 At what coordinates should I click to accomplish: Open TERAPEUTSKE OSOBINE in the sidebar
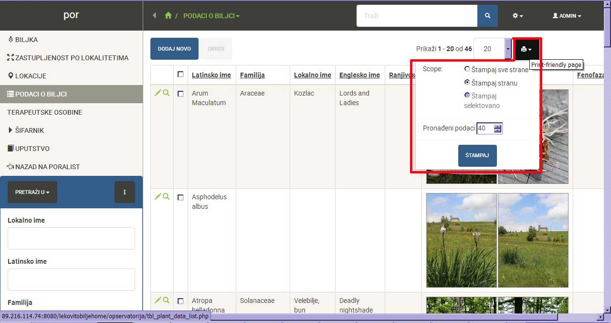click(x=44, y=112)
